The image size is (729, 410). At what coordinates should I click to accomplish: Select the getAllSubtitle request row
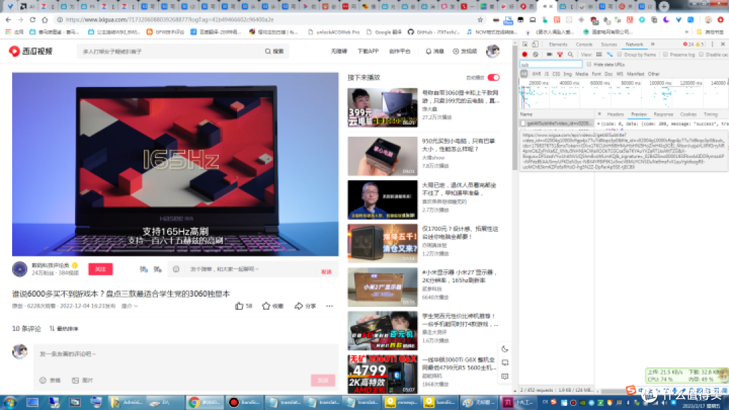pos(557,124)
